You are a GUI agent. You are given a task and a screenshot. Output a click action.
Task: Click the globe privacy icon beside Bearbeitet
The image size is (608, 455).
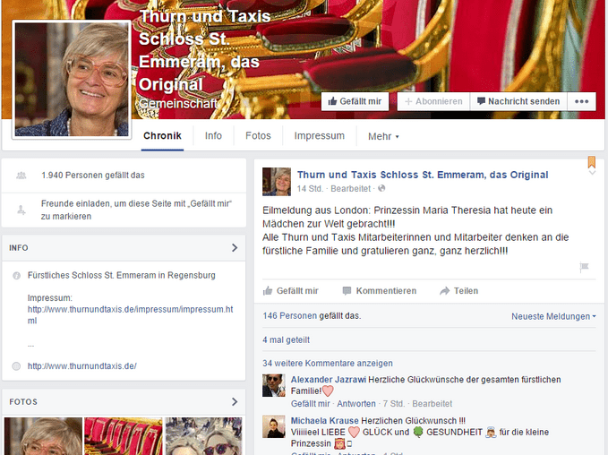381,189
